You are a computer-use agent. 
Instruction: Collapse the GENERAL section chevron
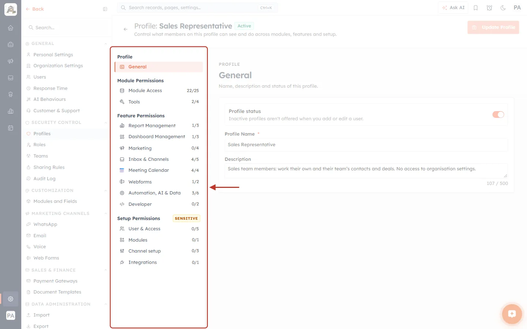click(106, 44)
